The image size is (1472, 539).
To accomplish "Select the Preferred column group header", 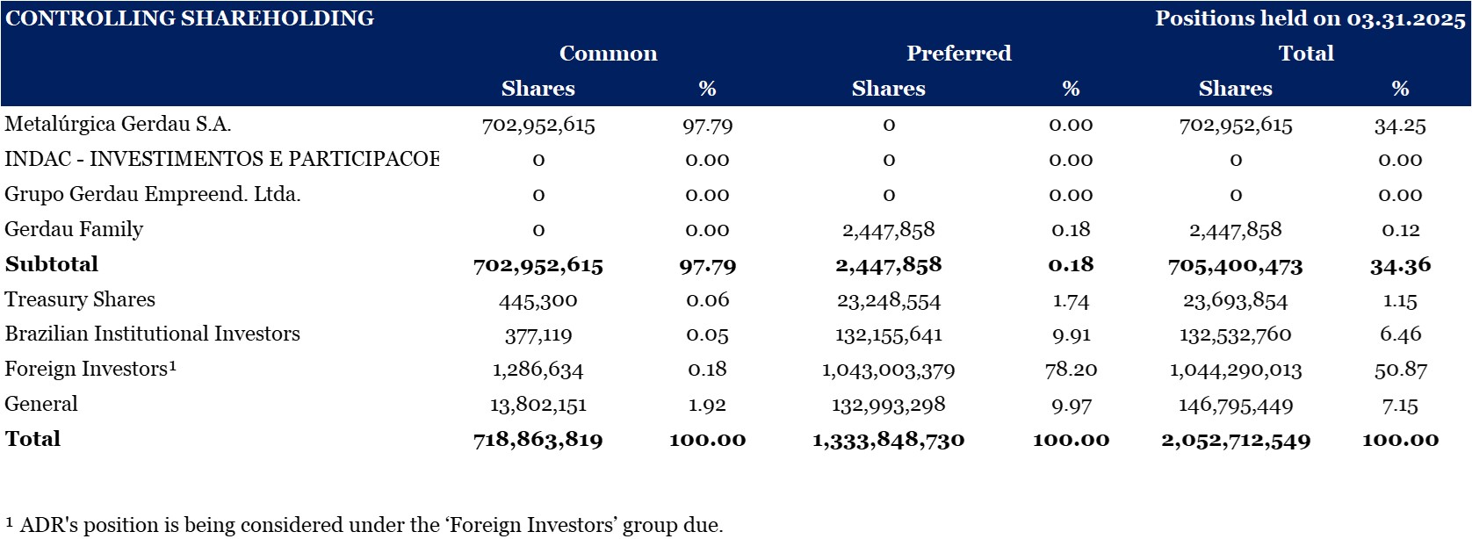I will coord(958,54).
